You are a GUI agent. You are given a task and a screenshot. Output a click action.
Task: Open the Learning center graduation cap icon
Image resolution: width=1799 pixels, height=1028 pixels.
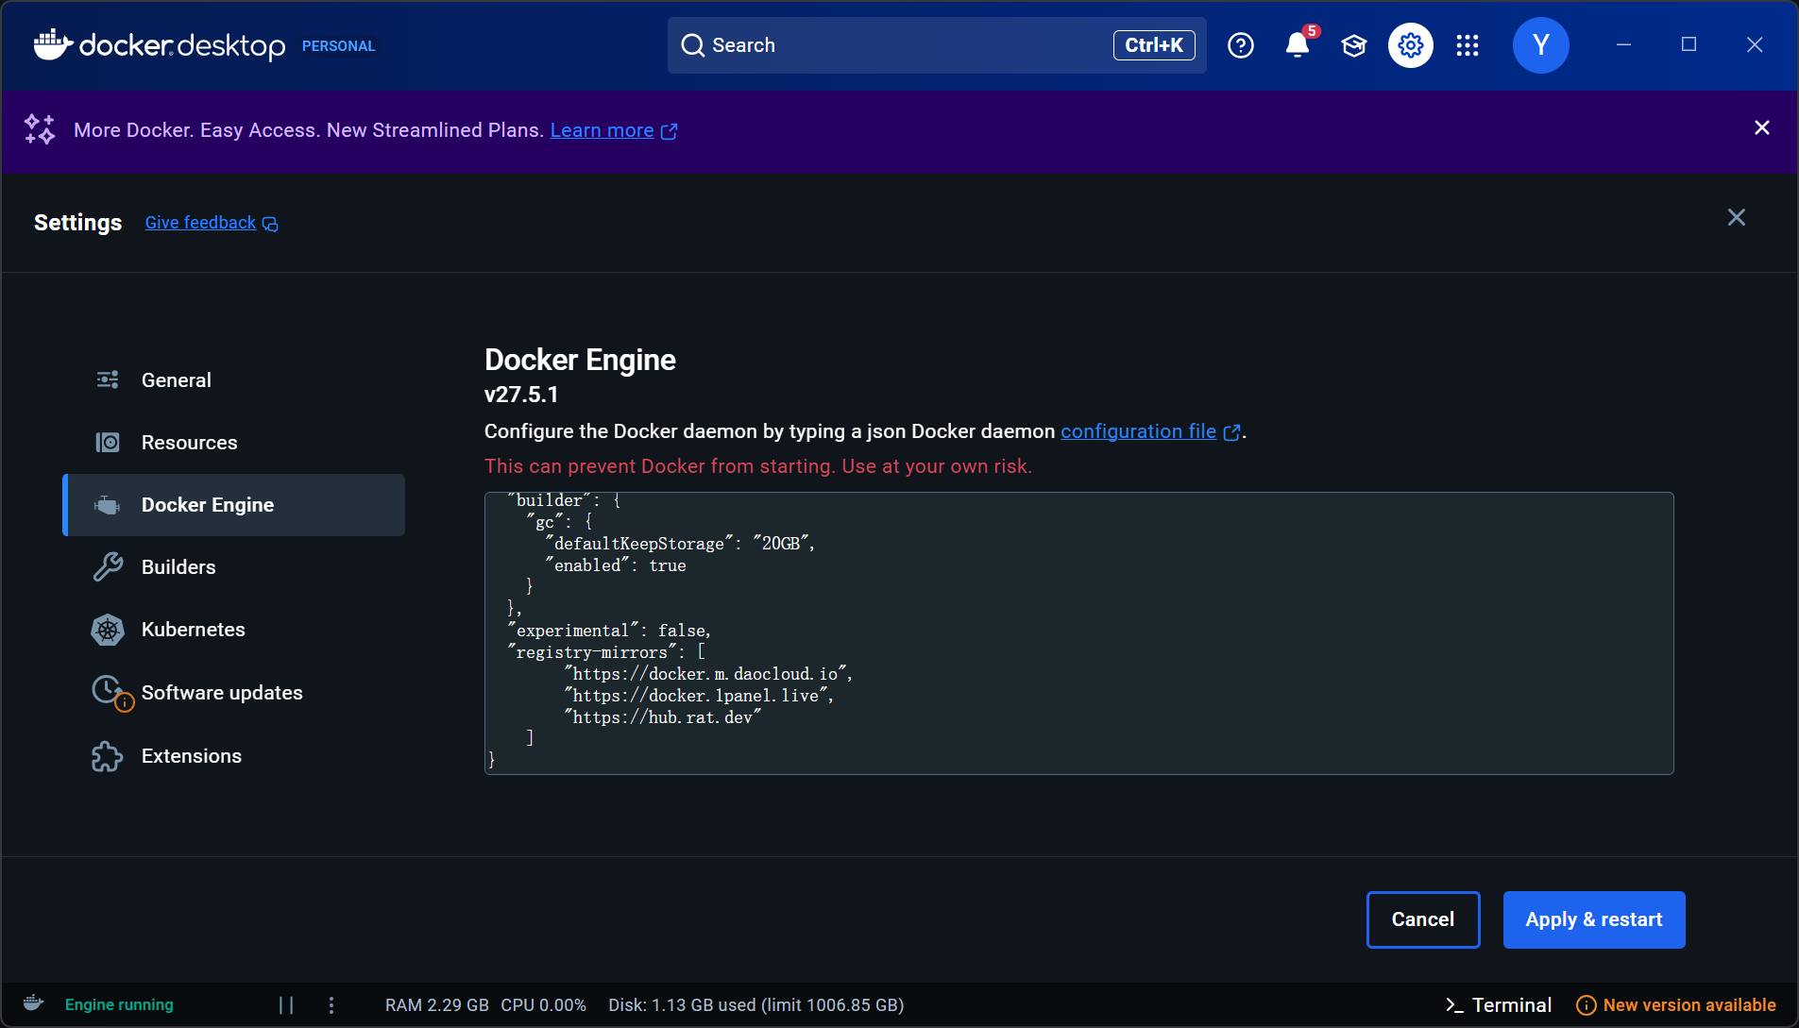1353,45
